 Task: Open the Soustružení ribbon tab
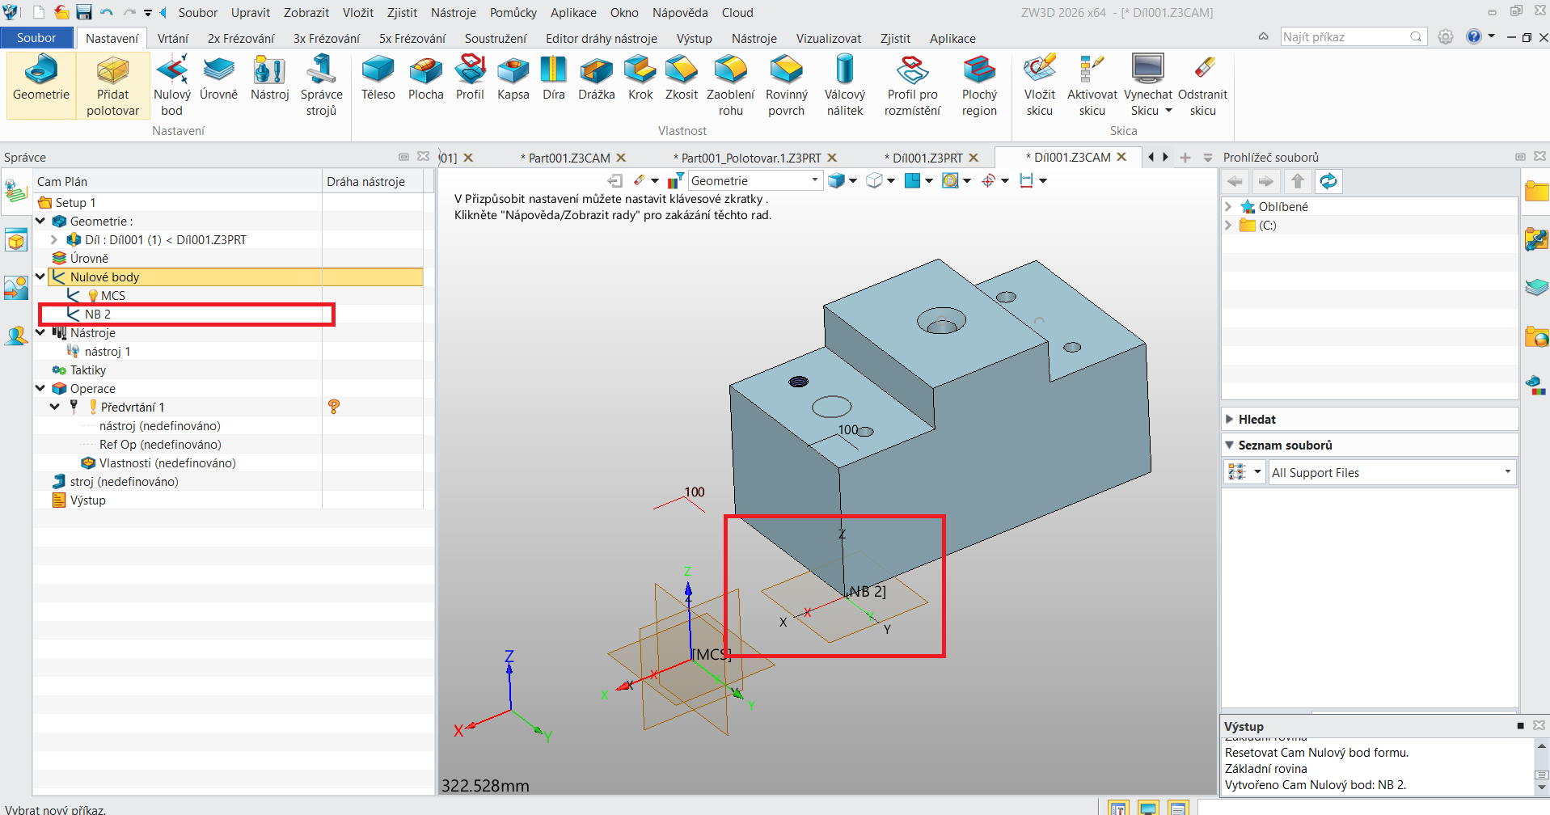click(x=495, y=38)
